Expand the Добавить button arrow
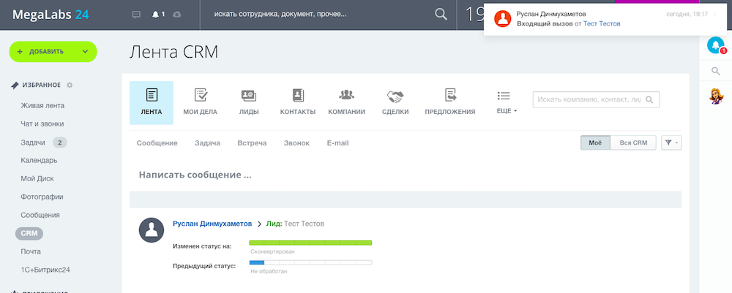The height and width of the screenshot is (293, 732). coord(85,52)
